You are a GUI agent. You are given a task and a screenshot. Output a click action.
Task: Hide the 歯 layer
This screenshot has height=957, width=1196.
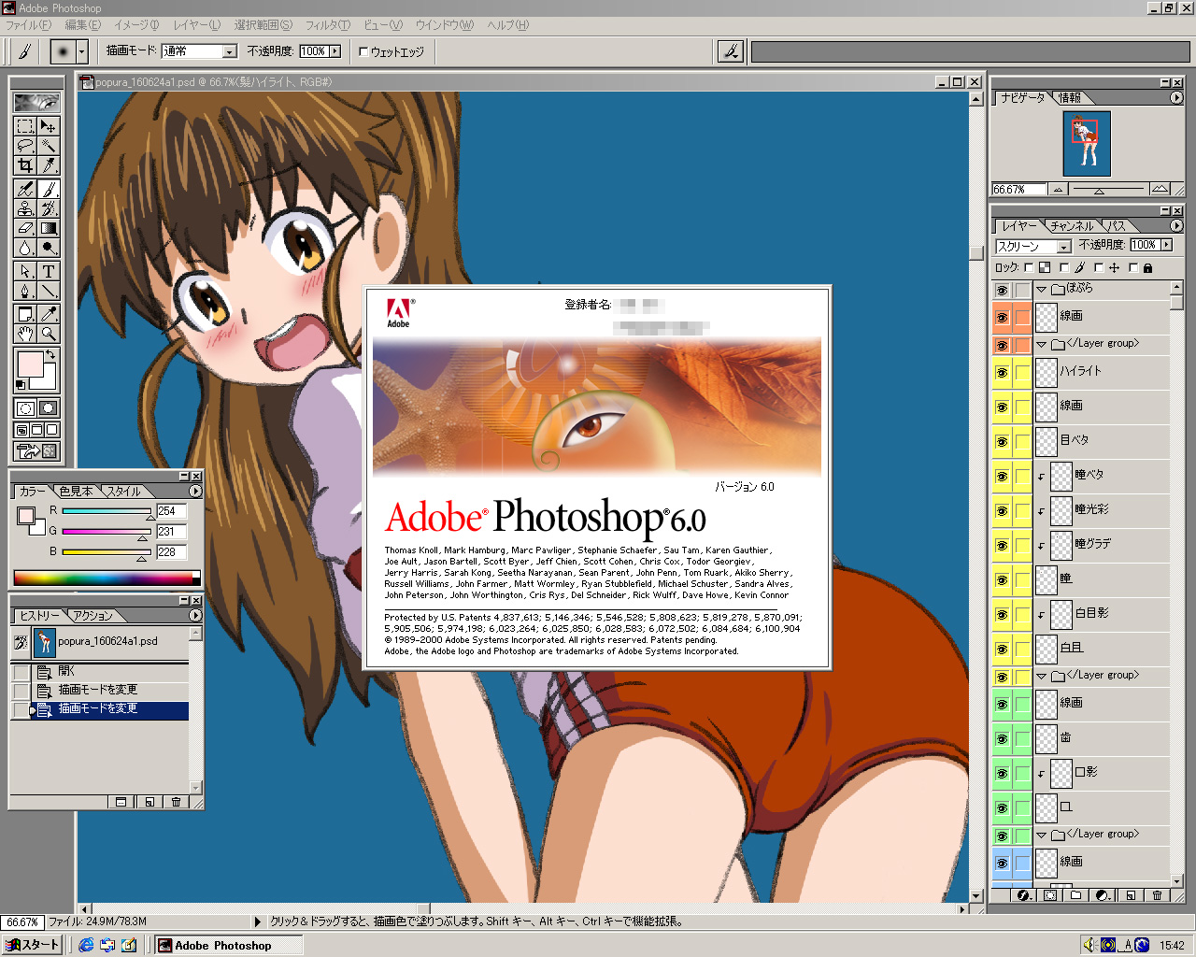click(x=1002, y=739)
